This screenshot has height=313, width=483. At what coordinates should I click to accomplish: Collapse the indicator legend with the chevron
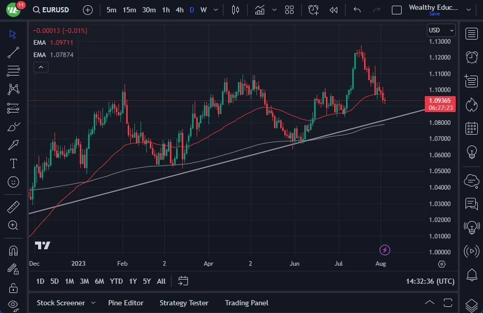[x=41, y=67]
